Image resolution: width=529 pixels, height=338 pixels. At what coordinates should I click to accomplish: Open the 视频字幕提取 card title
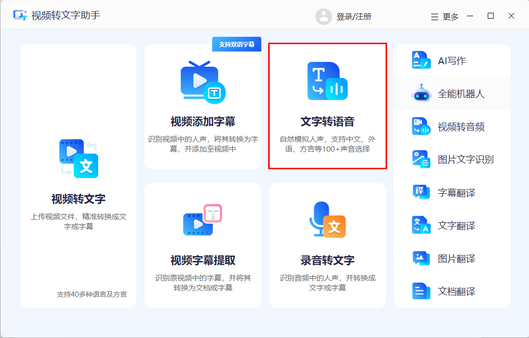[x=203, y=260]
